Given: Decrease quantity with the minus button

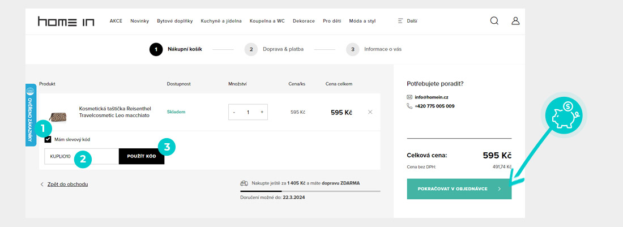Looking at the screenshot, I should [234, 112].
